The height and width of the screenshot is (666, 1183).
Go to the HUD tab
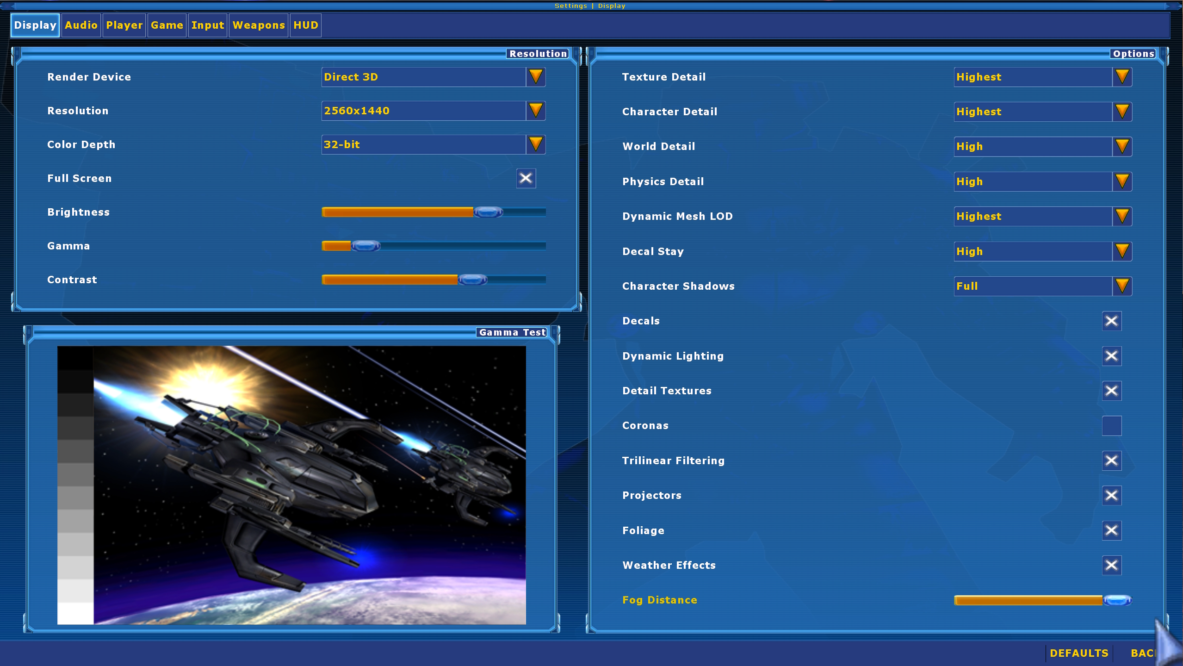[306, 25]
